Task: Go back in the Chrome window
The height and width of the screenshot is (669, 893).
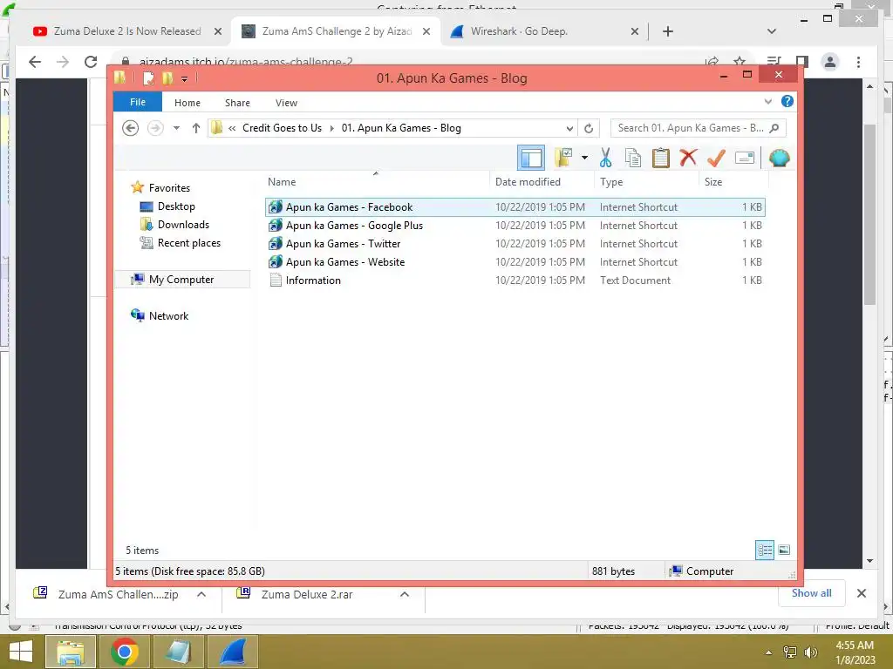Action: coord(35,62)
